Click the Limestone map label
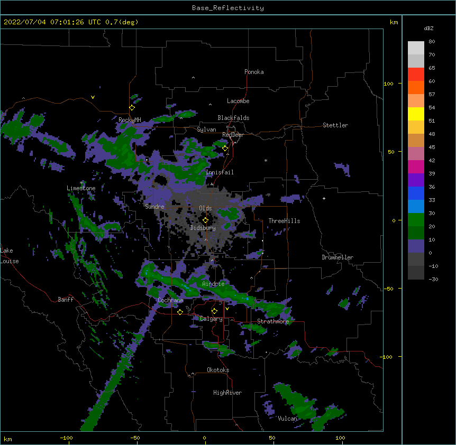This screenshot has width=456, height=445. point(81,188)
